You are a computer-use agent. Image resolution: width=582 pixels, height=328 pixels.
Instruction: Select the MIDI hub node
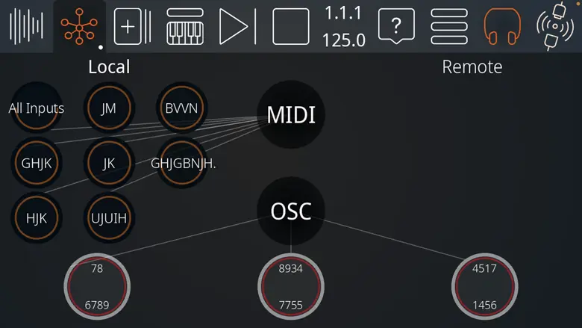point(291,114)
